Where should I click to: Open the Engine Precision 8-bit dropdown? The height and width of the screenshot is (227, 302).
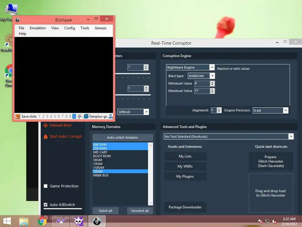[286, 111]
